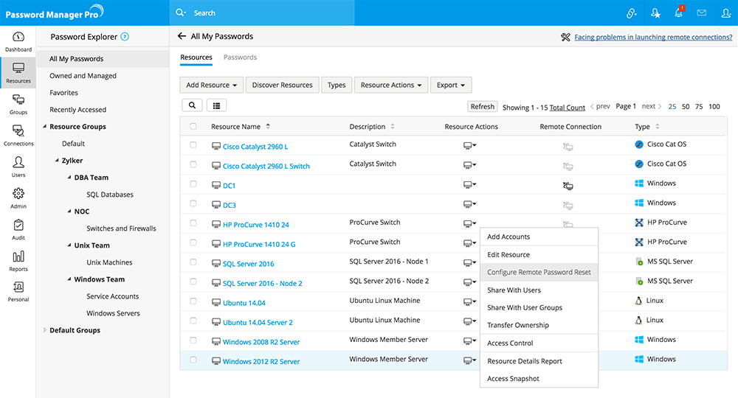Toggle the select-all checkbox in table header

(193, 127)
